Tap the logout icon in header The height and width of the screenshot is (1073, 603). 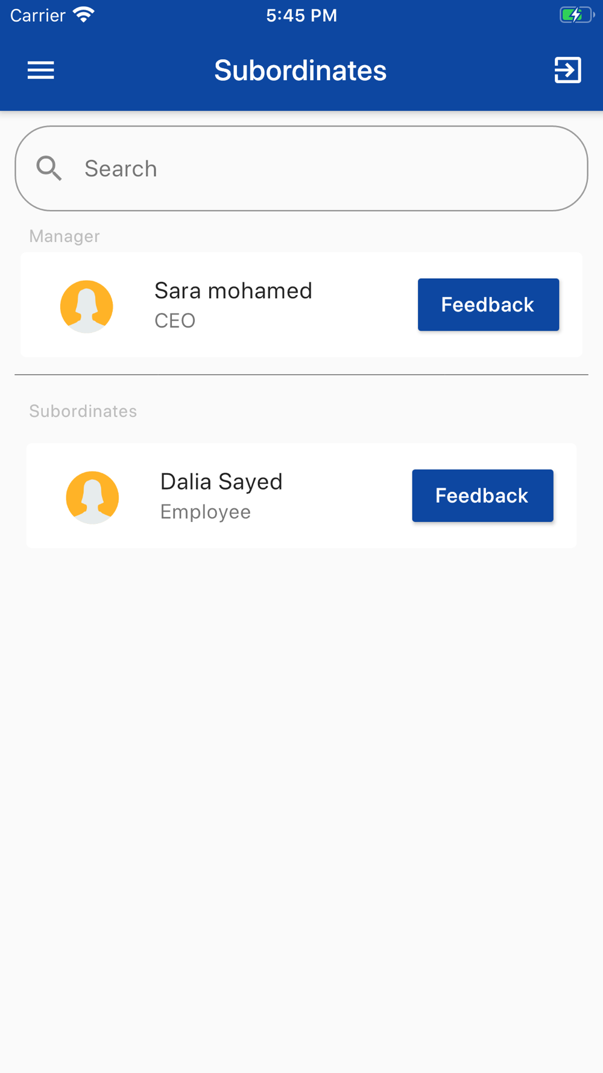567,71
